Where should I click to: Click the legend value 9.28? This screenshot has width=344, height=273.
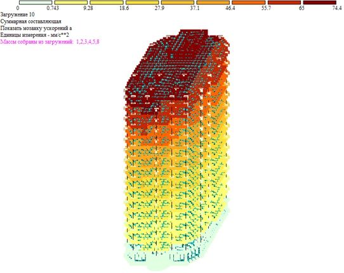point(88,8)
